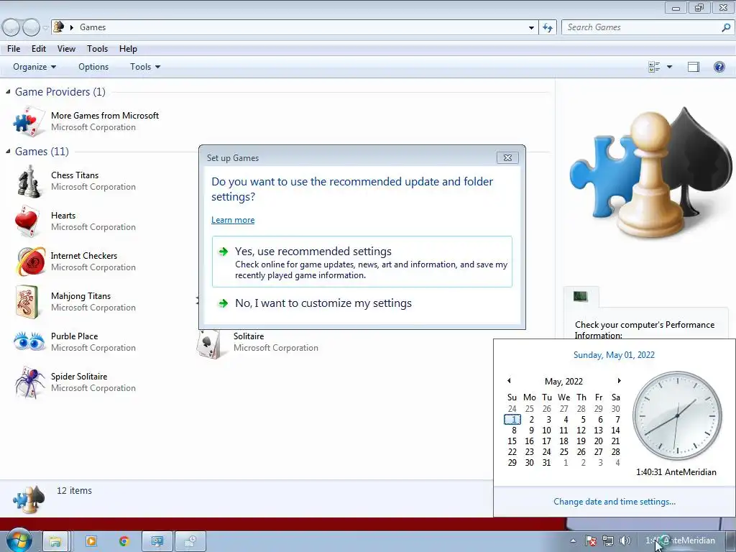This screenshot has width=736, height=552.
Task: Open the View menu
Action: click(x=66, y=48)
